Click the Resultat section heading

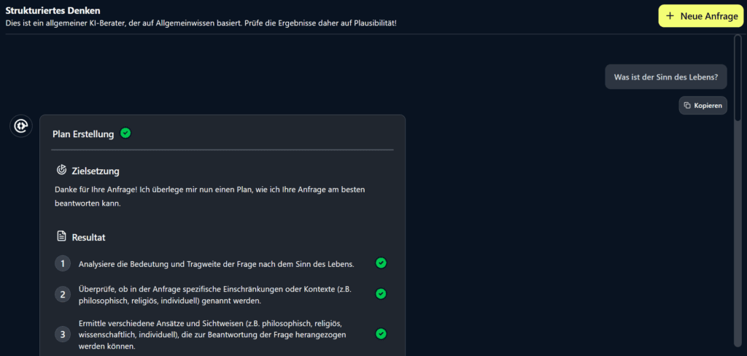tap(89, 237)
